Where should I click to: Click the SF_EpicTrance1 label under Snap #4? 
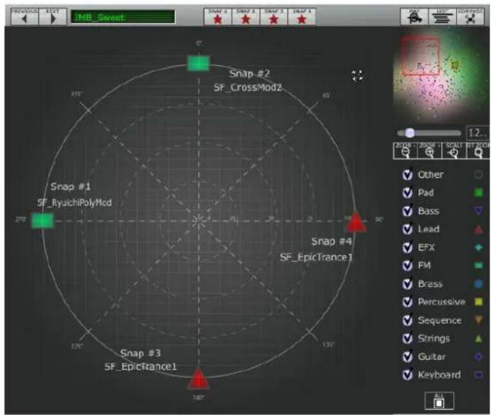click(317, 257)
